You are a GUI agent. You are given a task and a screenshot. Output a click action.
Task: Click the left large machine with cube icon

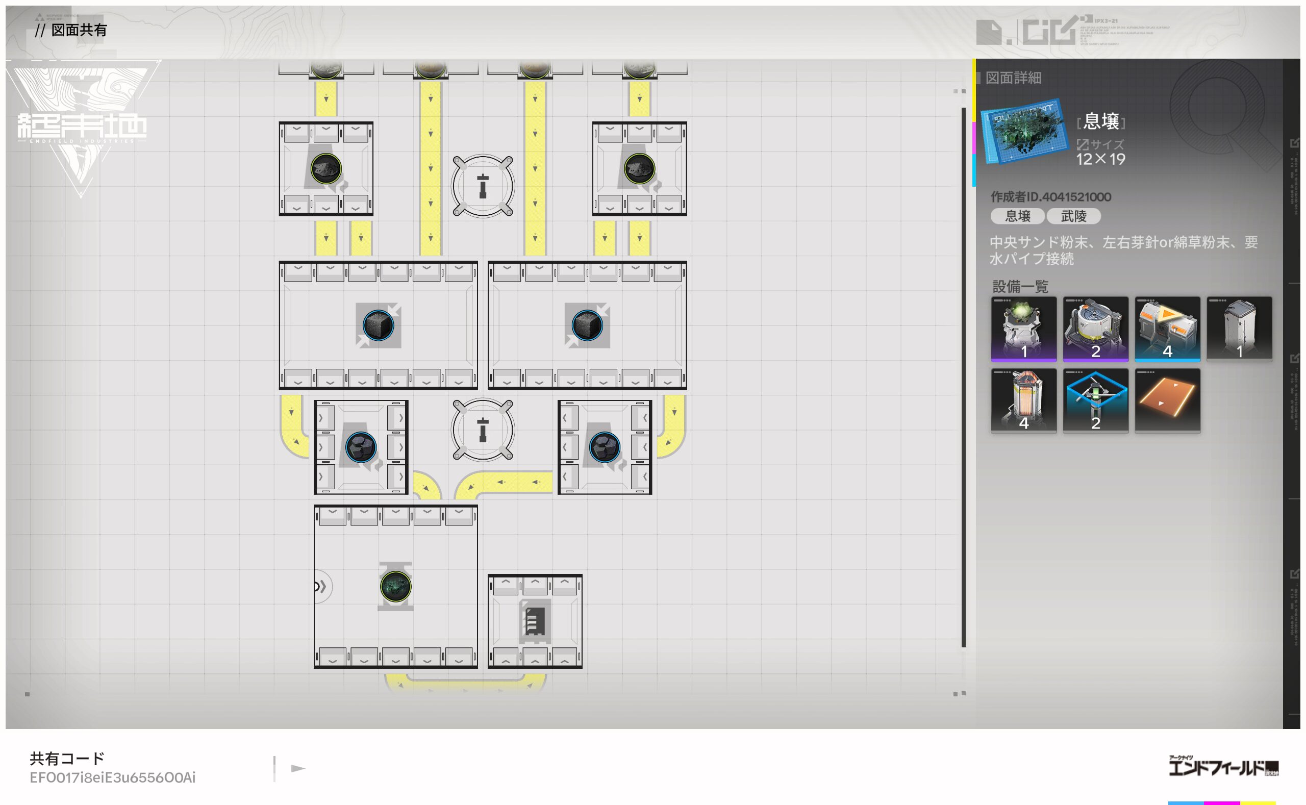[x=378, y=325]
